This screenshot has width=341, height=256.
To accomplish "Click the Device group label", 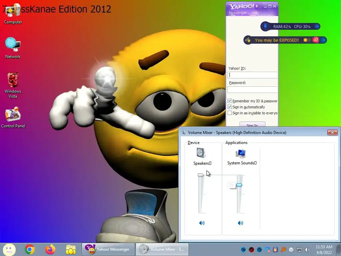I will tap(193, 143).
